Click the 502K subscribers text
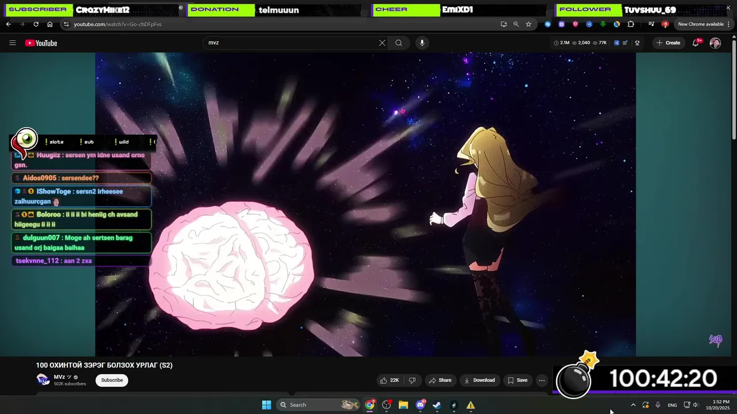 [x=70, y=384]
